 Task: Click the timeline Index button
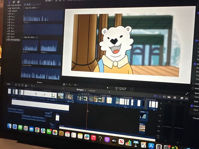tap(9, 84)
